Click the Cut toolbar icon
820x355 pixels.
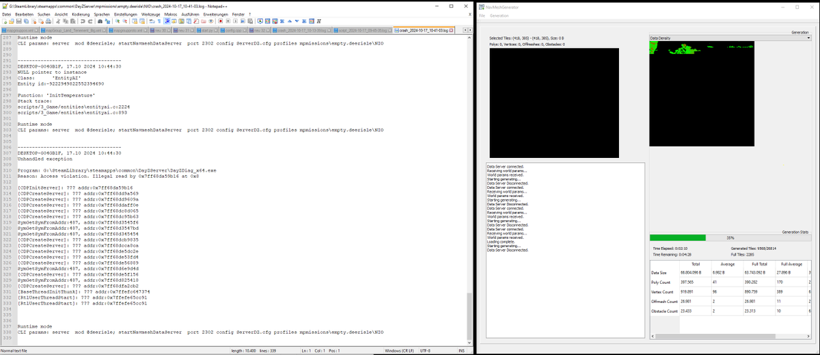click(x=58, y=21)
